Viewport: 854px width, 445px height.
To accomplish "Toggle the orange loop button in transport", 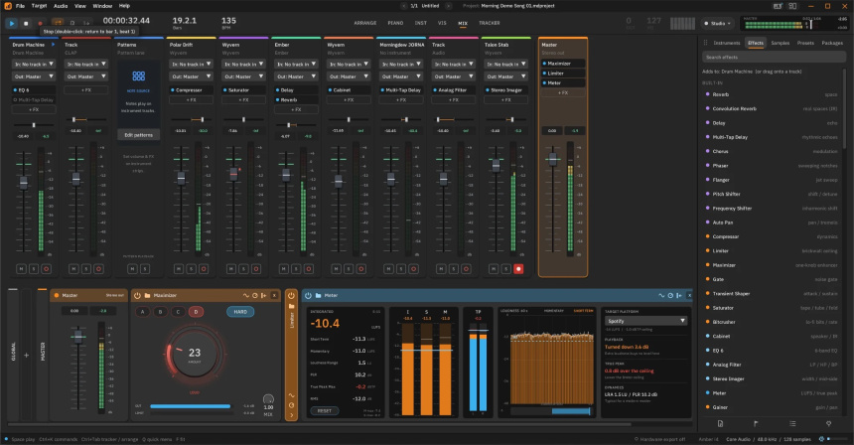I will click(x=58, y=23).
